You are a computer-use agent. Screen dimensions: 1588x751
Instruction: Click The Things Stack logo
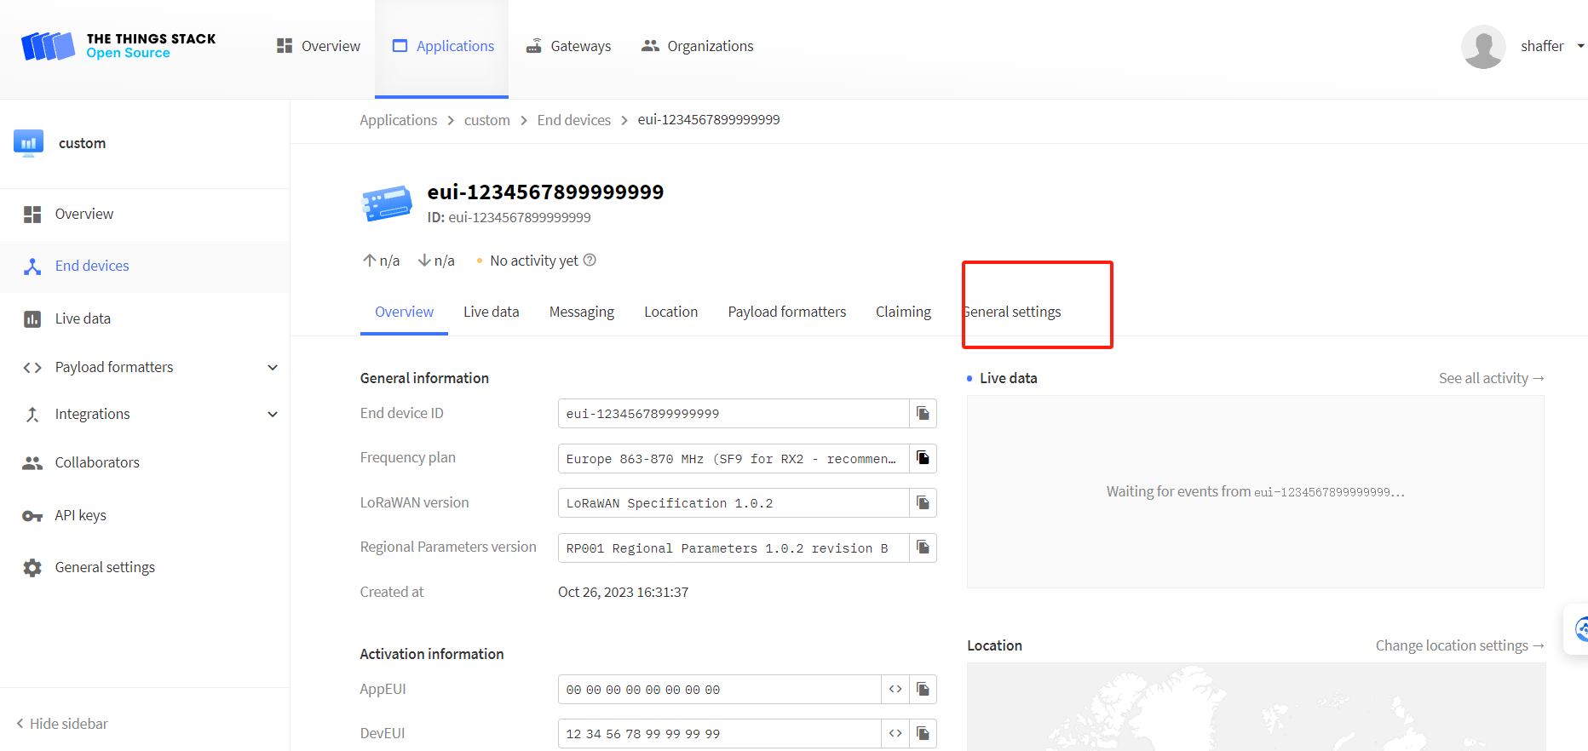118,46
